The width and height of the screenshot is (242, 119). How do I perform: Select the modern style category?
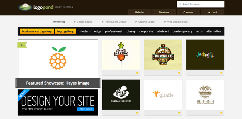85,31
